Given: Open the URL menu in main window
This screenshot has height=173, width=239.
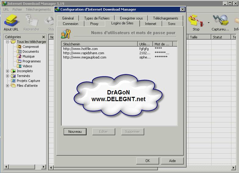Looking at the screenshot, I should point(6,9).
